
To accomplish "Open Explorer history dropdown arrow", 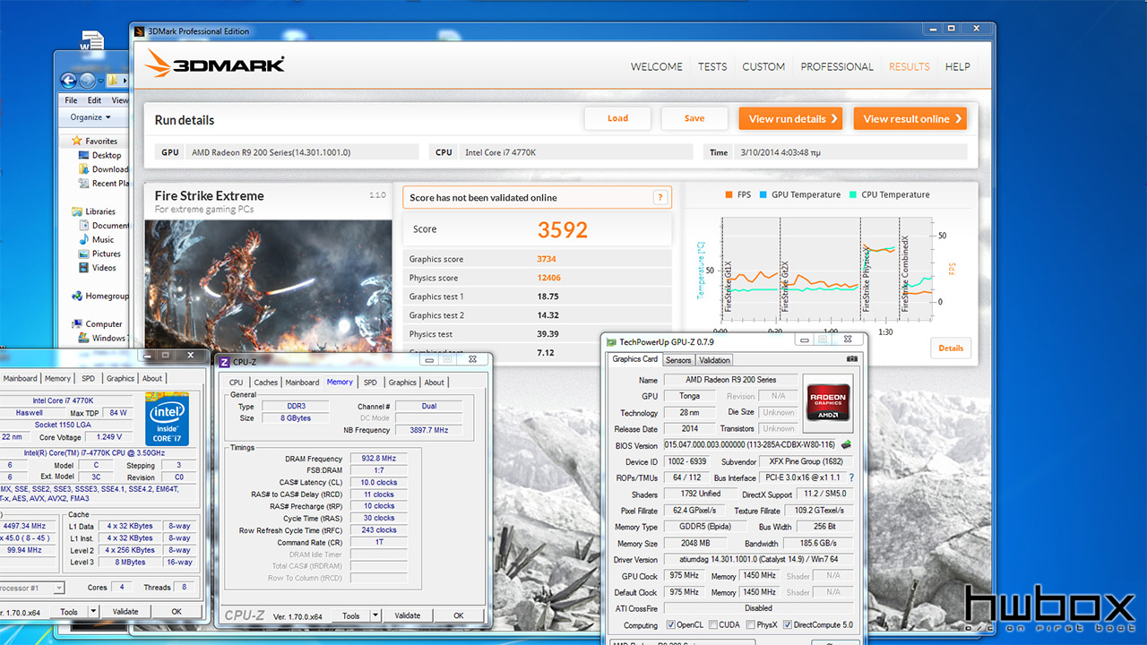I will pos(100,81).
